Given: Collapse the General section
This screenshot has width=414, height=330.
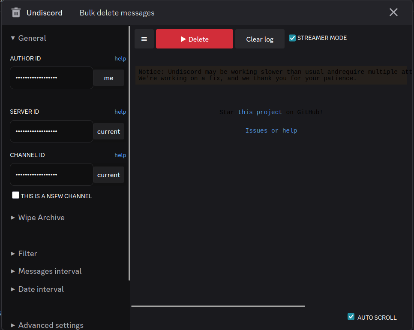Looking at the screenshot, I should point(28,38).
